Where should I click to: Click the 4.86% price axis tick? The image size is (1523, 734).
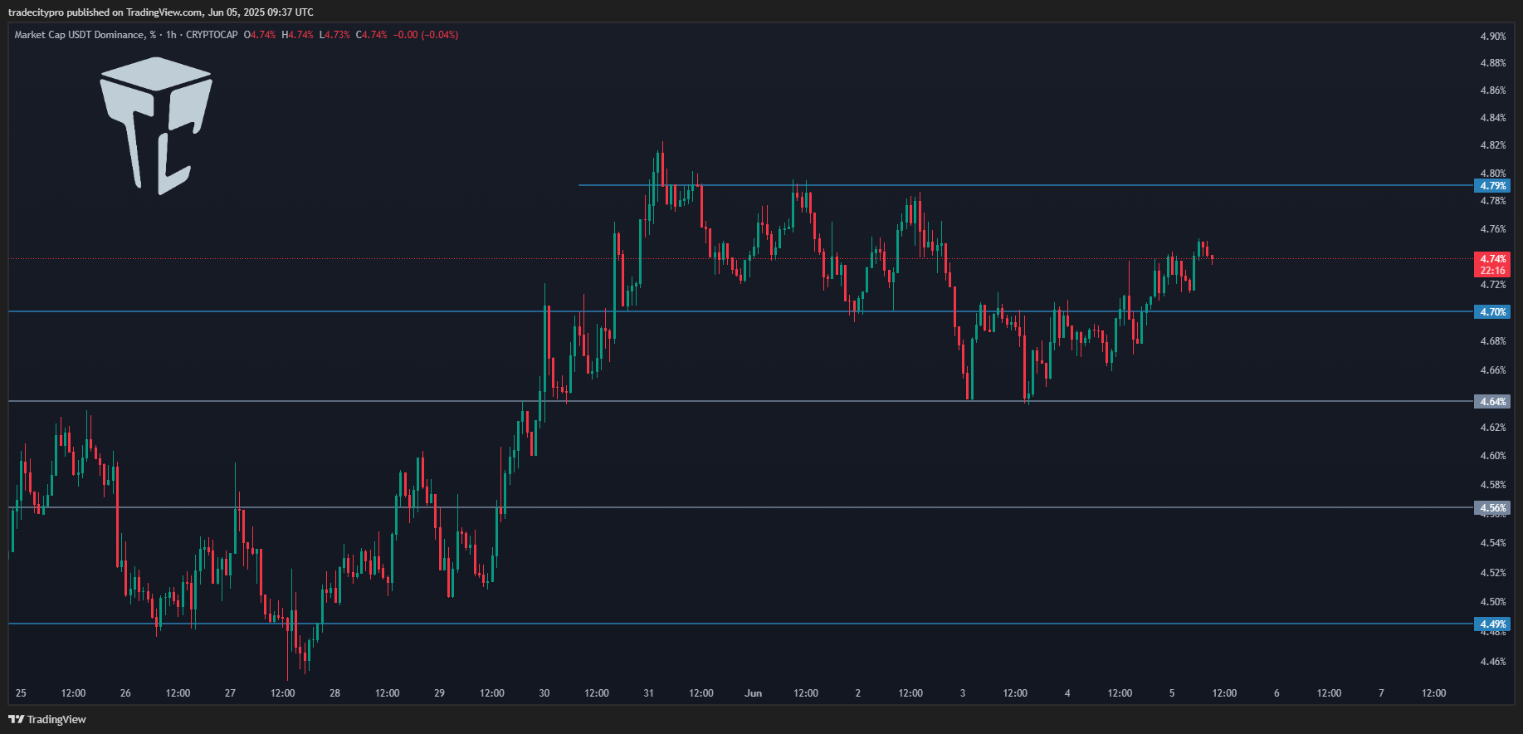click(1492, 91)
